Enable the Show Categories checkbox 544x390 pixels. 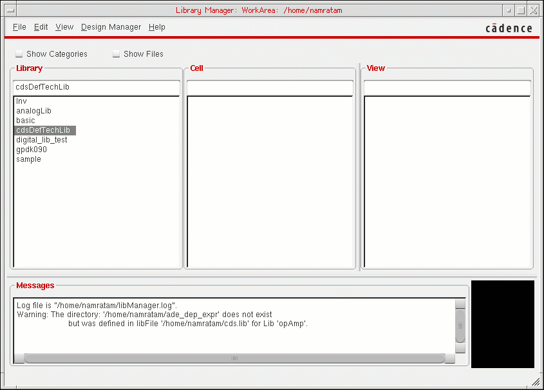click(x=19, y=54)
